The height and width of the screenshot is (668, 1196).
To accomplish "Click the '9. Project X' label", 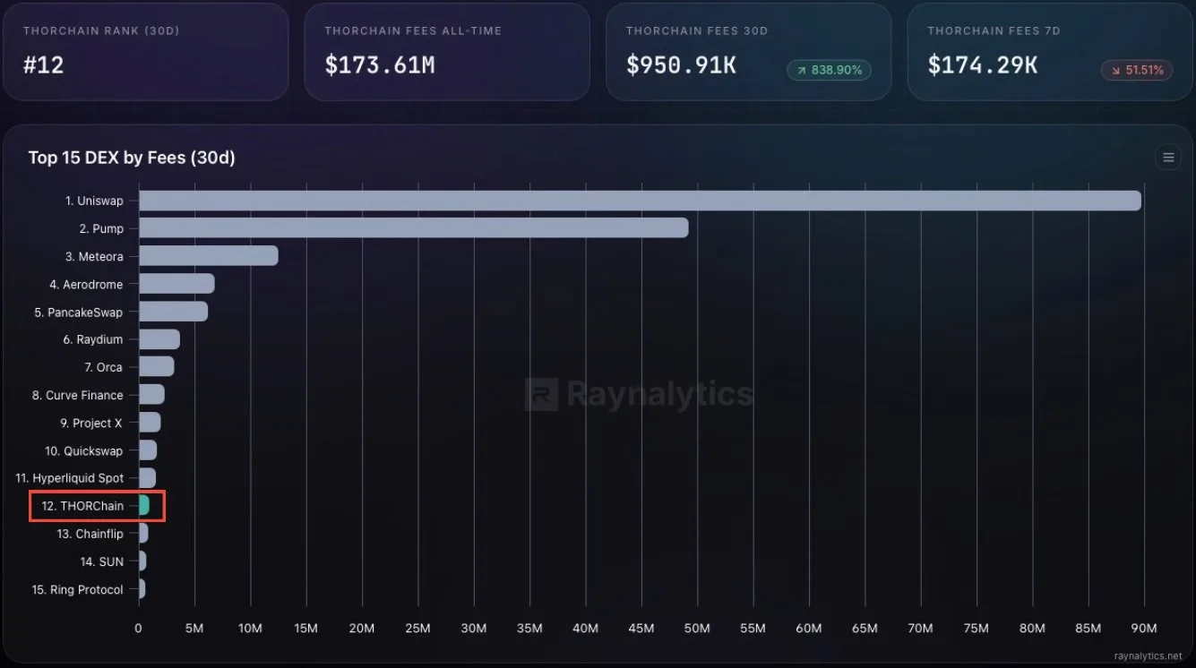I will 91,423.
